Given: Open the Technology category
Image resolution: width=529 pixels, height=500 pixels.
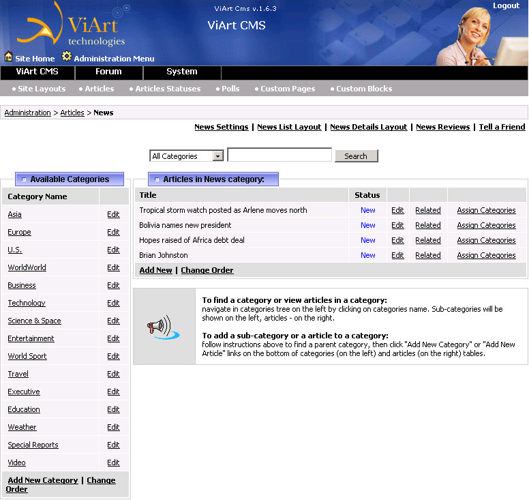Looking at the screenshot, I should pos(27,303).
